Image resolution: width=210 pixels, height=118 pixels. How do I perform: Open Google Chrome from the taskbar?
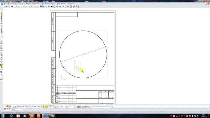coord(52,116)
